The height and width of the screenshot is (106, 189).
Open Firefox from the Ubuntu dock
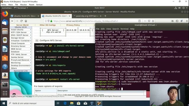pos(5,14)
